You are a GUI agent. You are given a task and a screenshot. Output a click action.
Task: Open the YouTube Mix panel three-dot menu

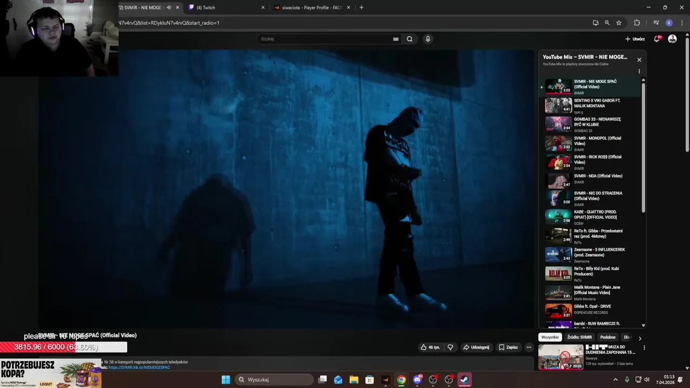(639, 71)
